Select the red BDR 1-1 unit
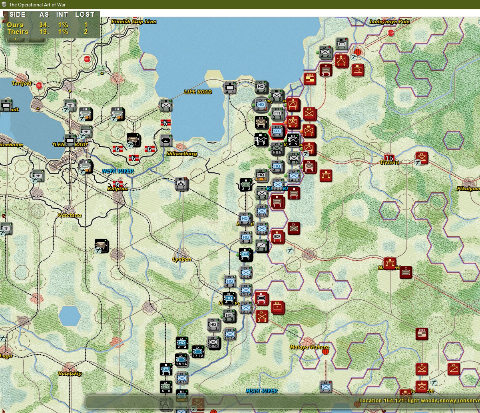Image resolution: width=480 pixels, height=413 pixels. coord(277,237)
